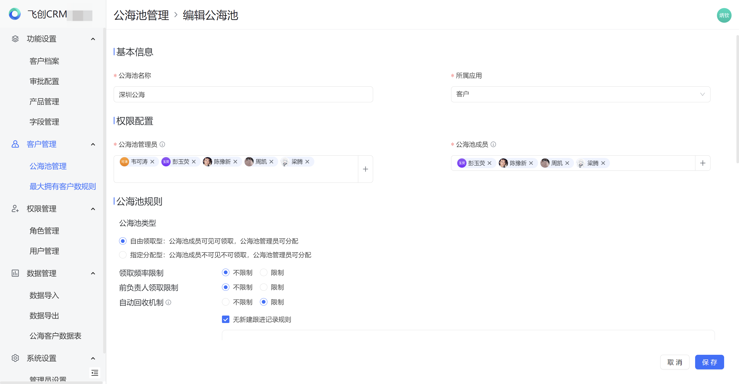Collapse 权限管理 sidebar section
The image size is (739, 384).
(x=93, y=209)
